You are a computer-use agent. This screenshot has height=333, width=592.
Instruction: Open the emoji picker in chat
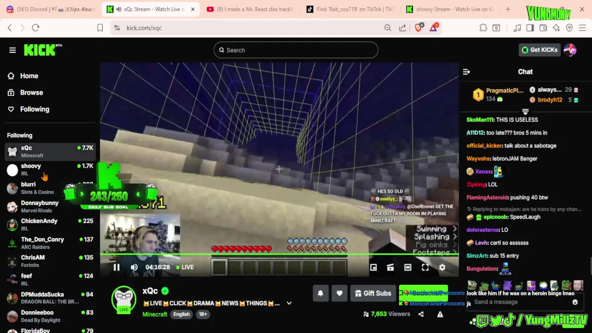(x=575, y=302)
